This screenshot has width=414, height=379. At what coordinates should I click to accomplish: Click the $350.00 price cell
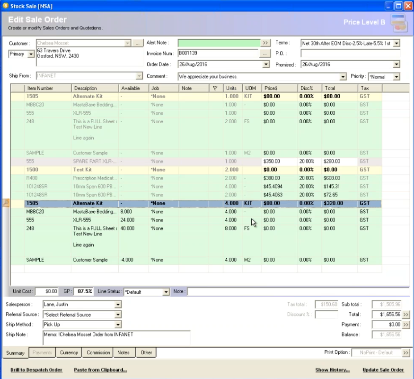tap(279, 161)
